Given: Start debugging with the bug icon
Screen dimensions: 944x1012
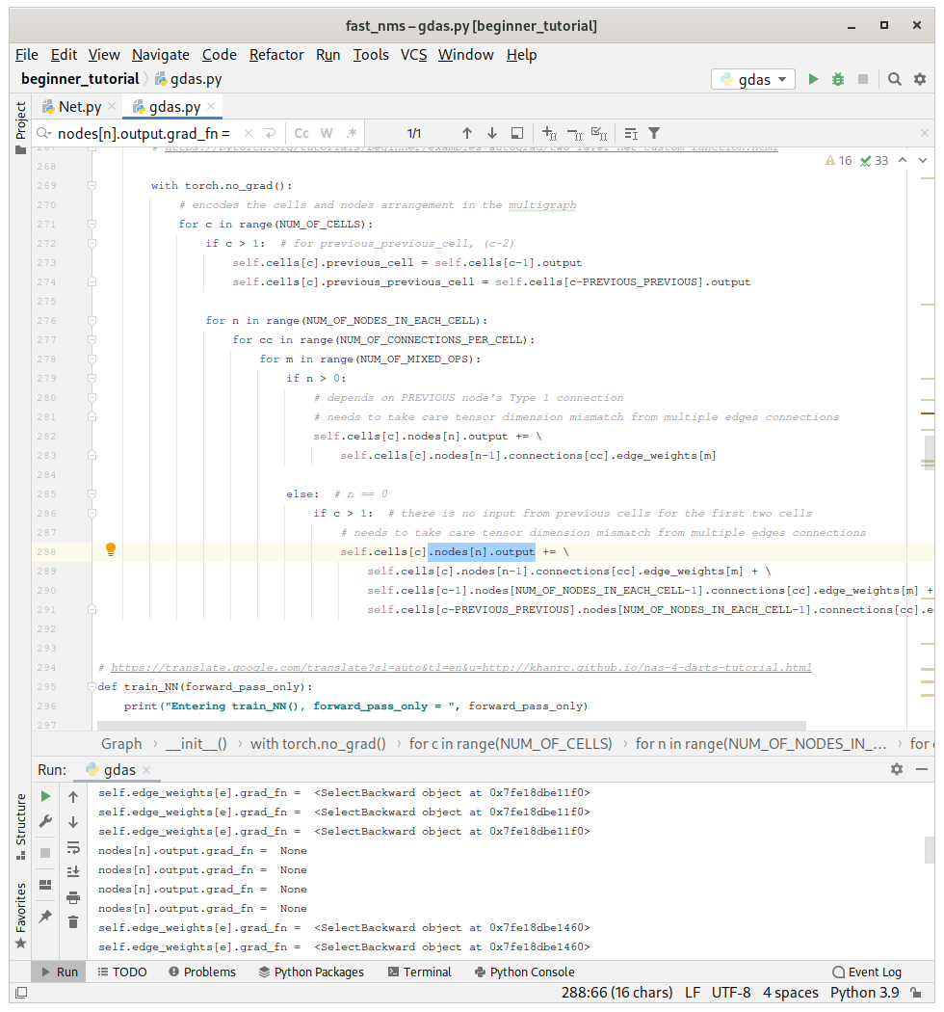Looking at the screenshot, I should (838, 80).
